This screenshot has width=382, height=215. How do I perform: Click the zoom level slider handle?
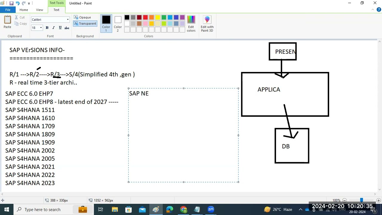361,200
